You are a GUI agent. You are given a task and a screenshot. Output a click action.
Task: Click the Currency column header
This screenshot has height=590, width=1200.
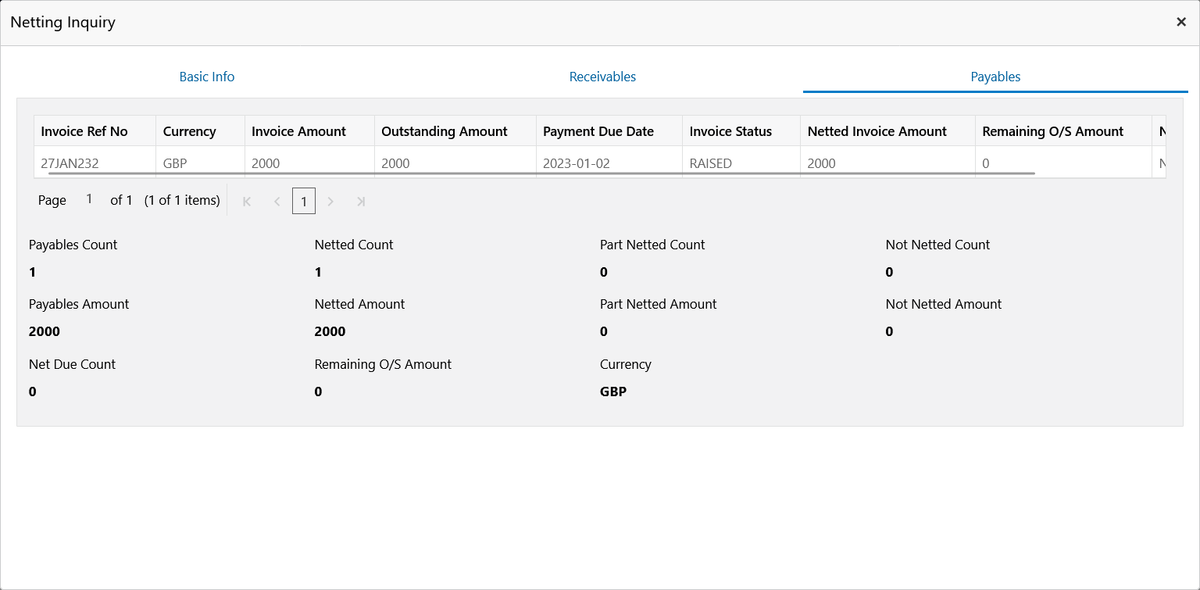pyautogui.click(x=201, y=131)
